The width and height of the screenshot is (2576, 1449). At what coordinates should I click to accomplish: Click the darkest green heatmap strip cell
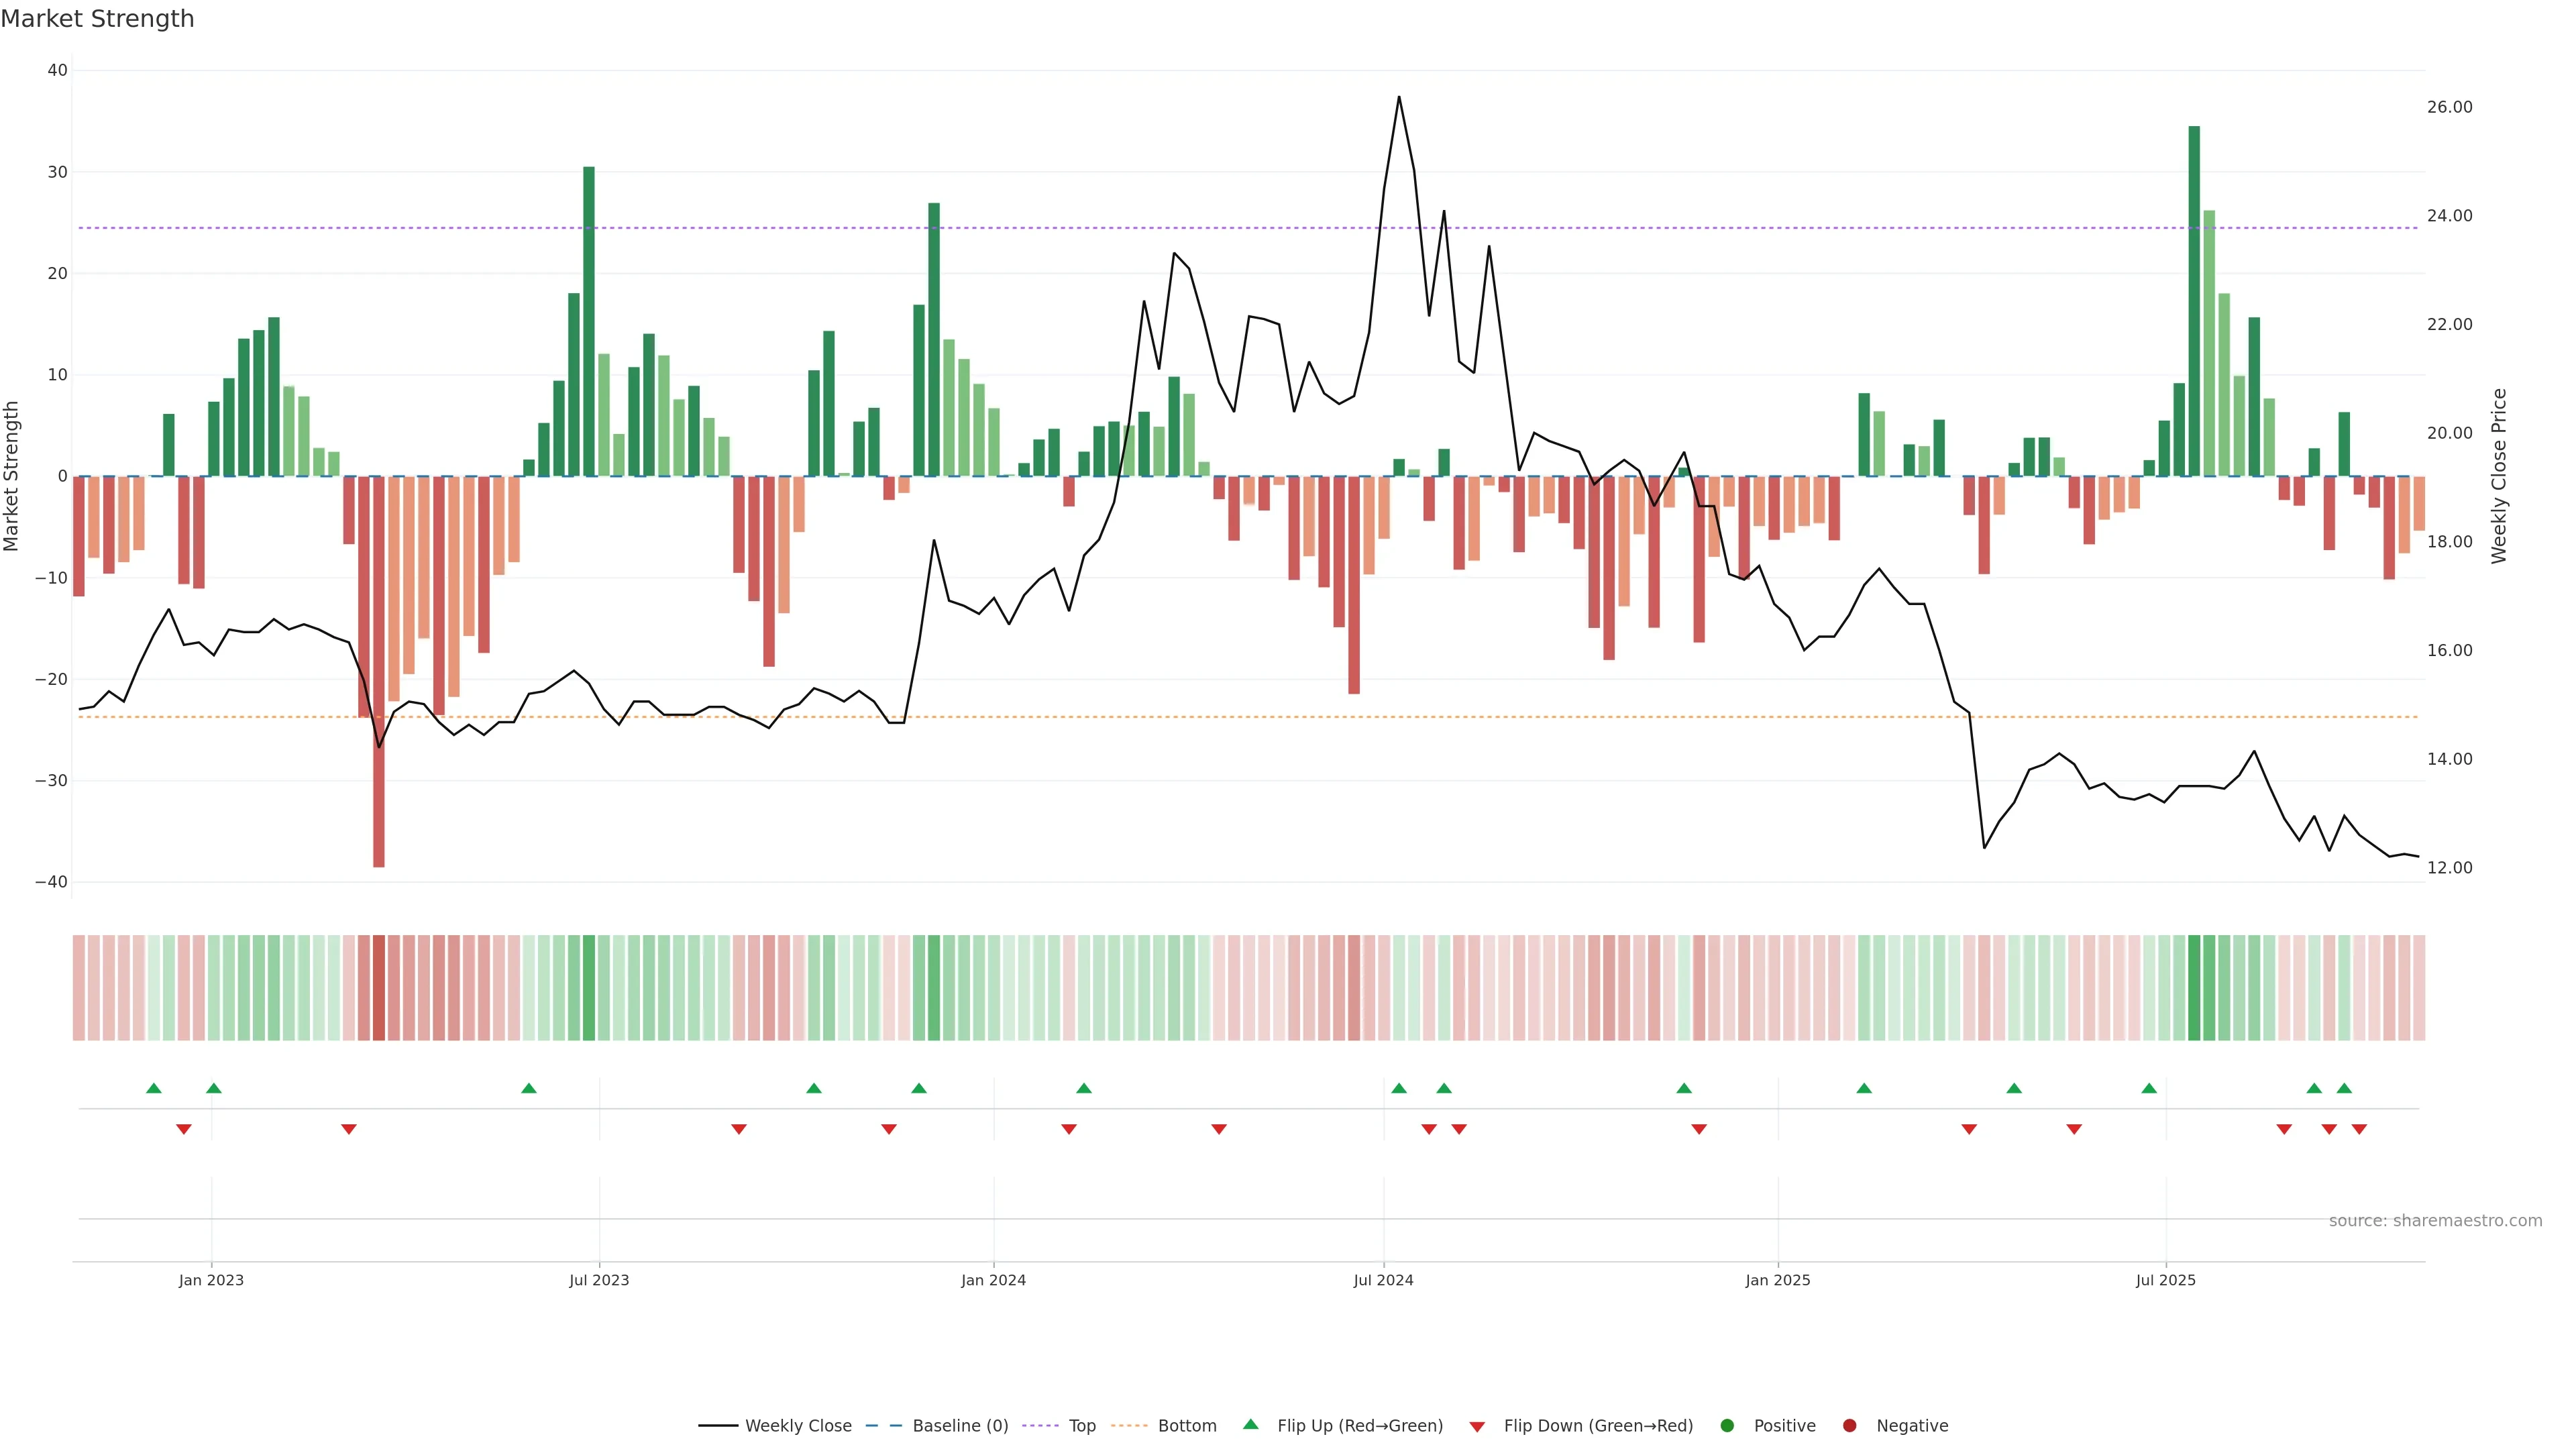(2194, 987)
